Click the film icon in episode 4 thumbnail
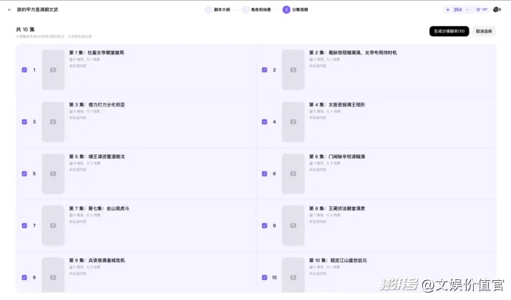511x300 pixels. (293, 121)
